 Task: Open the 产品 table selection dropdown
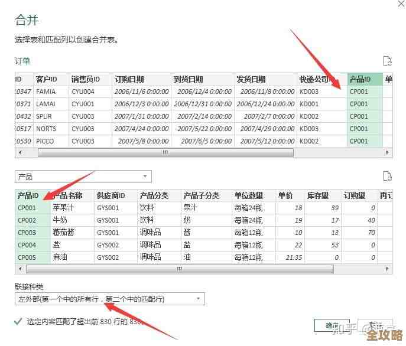click(83, 177)
